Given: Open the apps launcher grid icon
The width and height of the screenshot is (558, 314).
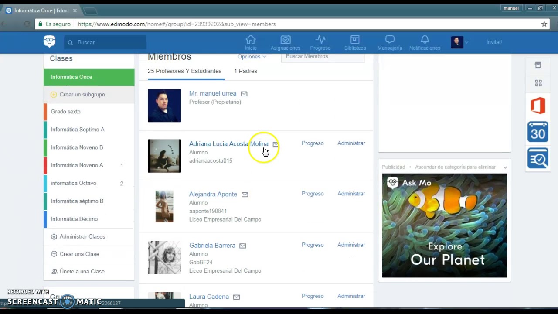Looking at the screenshot, I should coord(538,83).
